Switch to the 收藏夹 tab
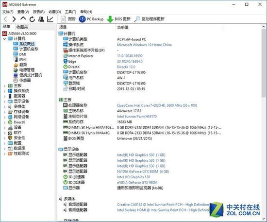This screenshot has height=222, width=267. point(22,27)
